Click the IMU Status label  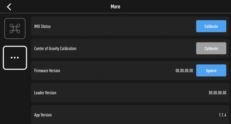pyautogui.click(x=42, y=26)
